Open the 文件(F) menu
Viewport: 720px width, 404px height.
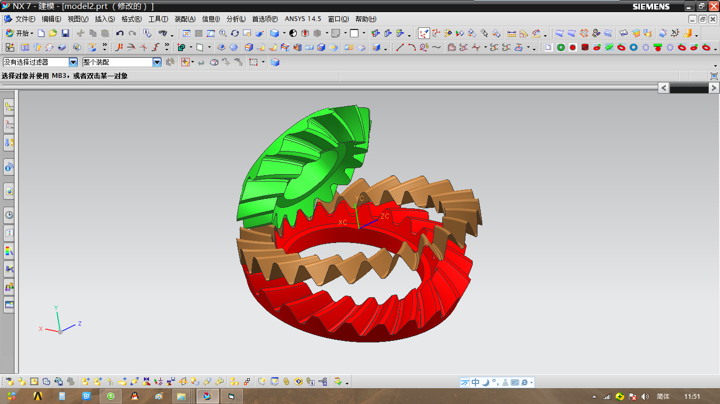[x=25, y=19]
